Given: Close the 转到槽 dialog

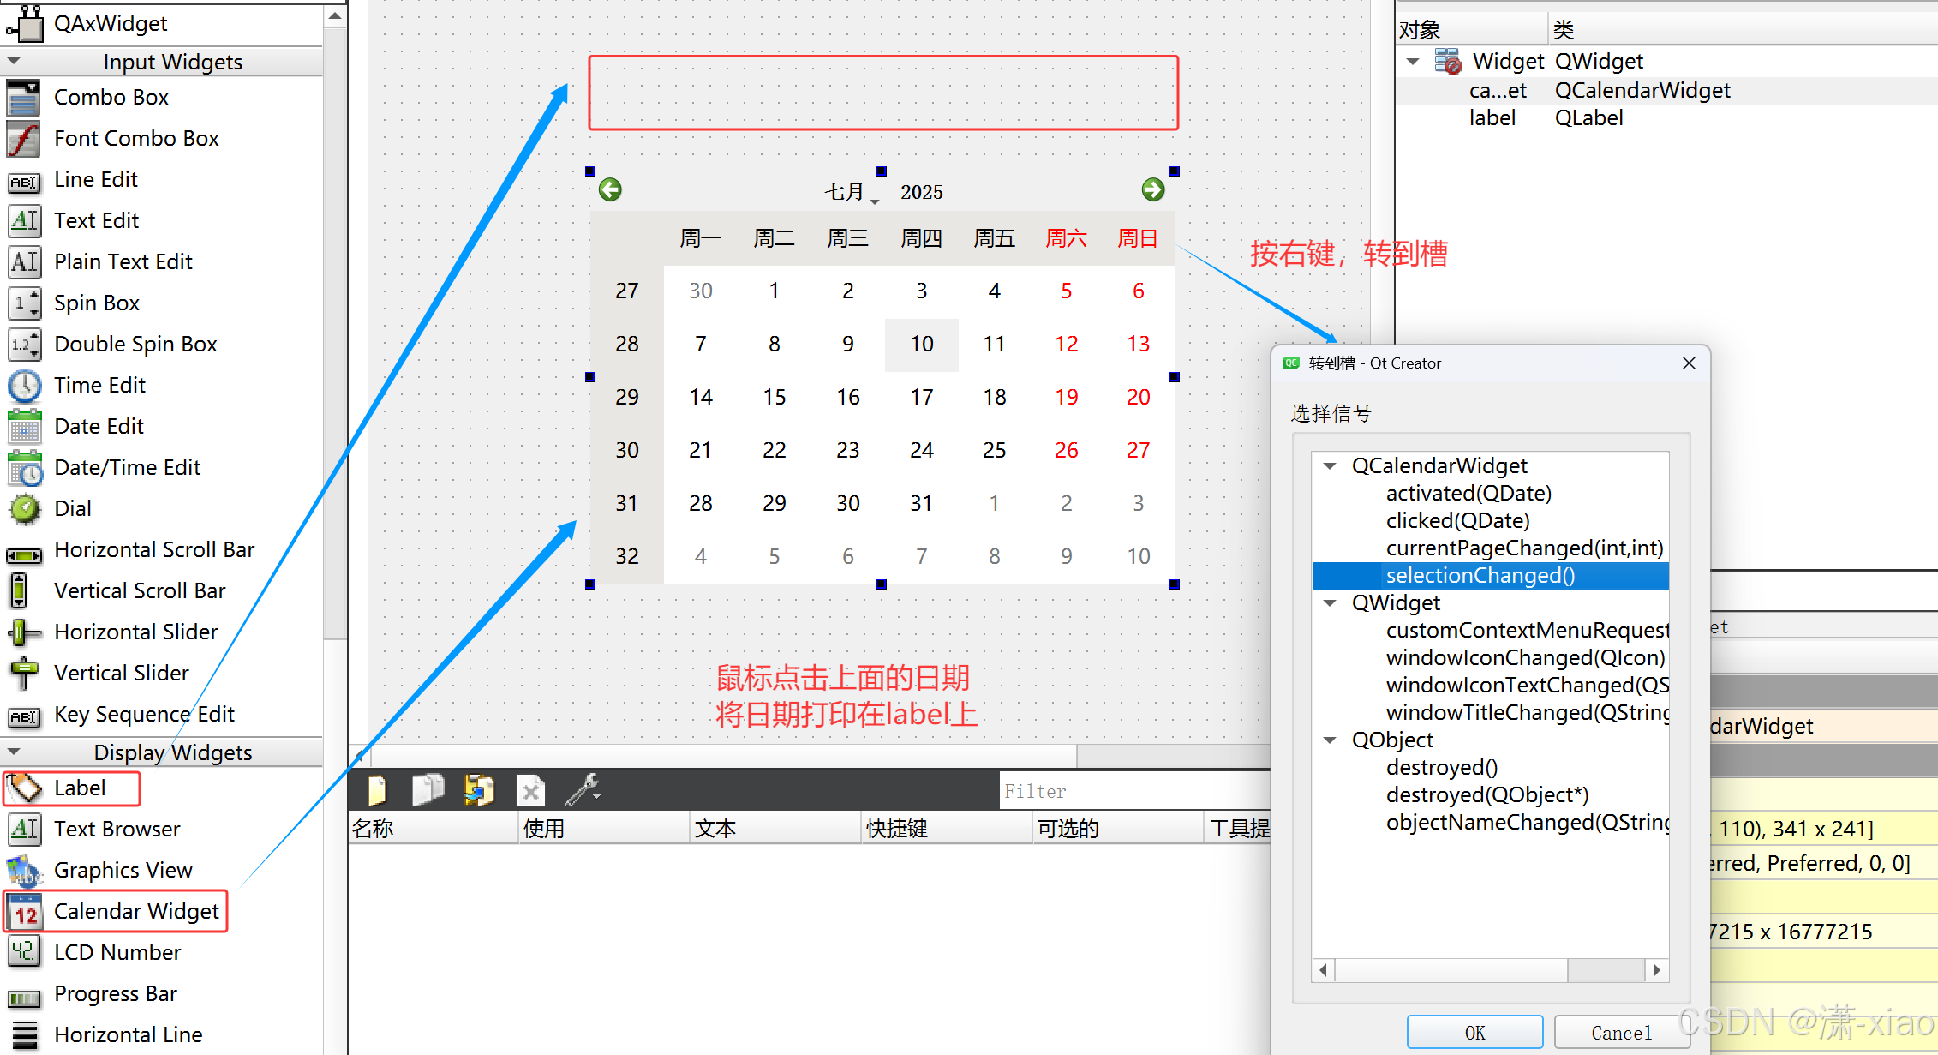Looking at the screenshot, I should click(1689, 363).
